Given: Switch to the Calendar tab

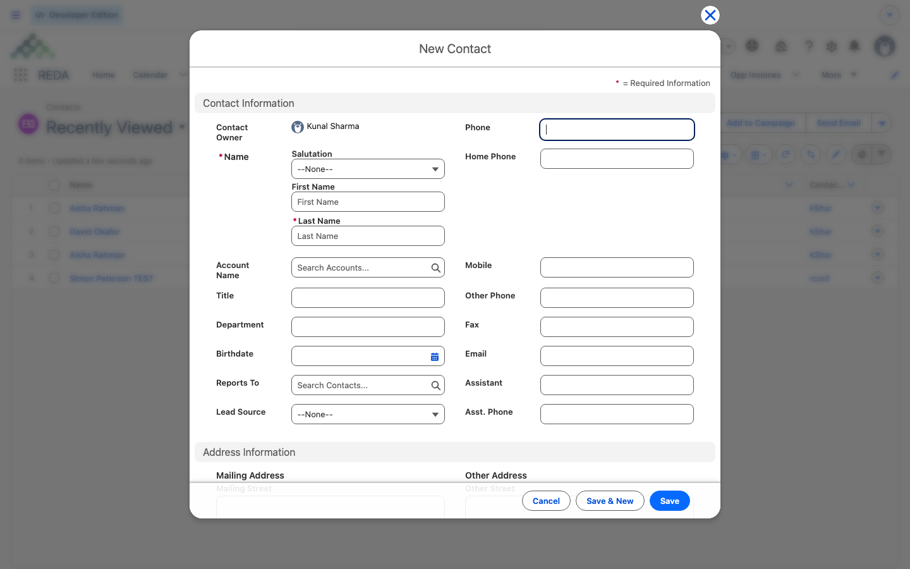Looking at the screenshot, I should coord(150,75).
